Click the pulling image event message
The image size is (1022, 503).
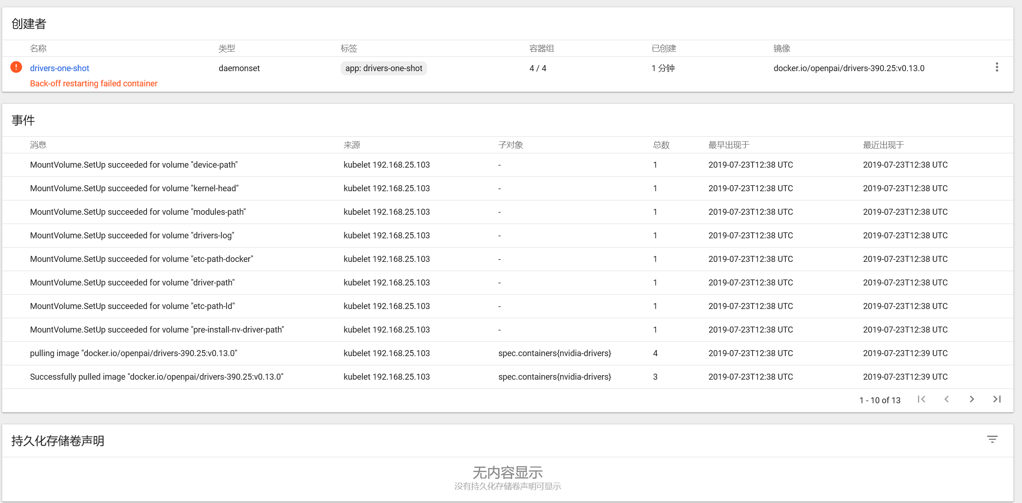coord(134,353)
